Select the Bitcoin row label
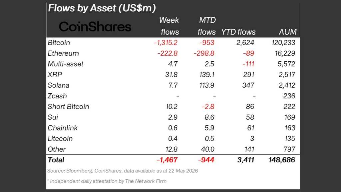This screenshot has width=341, height=192. tap(59, 43)
